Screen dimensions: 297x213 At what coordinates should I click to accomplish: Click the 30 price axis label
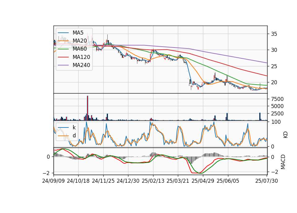274,50
